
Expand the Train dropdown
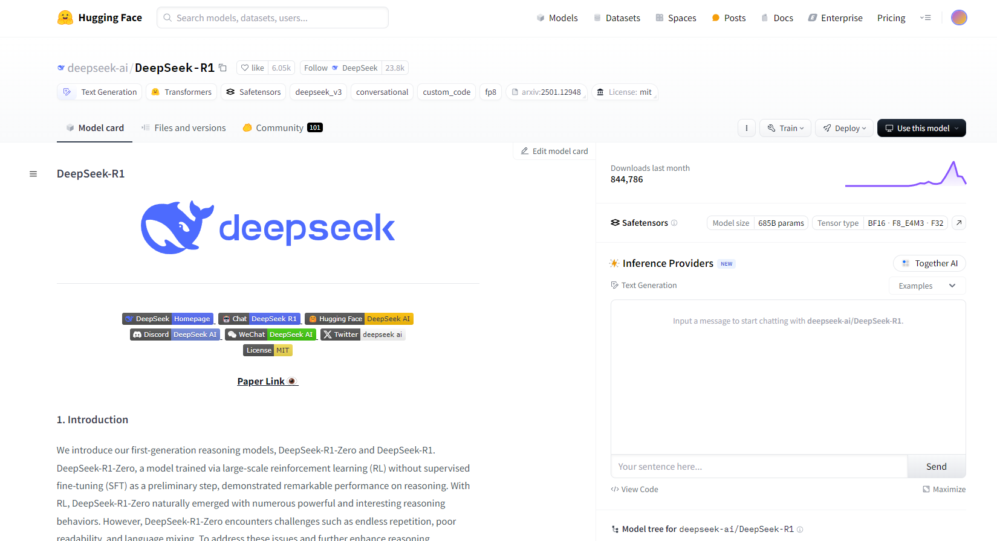[x=785, y=128]
